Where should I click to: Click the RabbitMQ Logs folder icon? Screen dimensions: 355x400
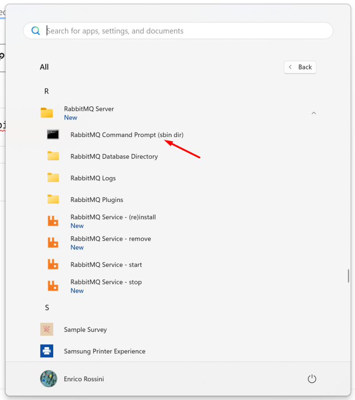[53, 178]
